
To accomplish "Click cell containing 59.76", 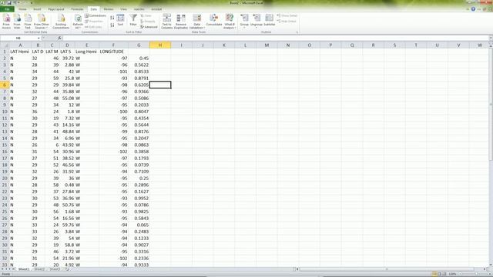I will pyautogui.click(x=67, y=225).
